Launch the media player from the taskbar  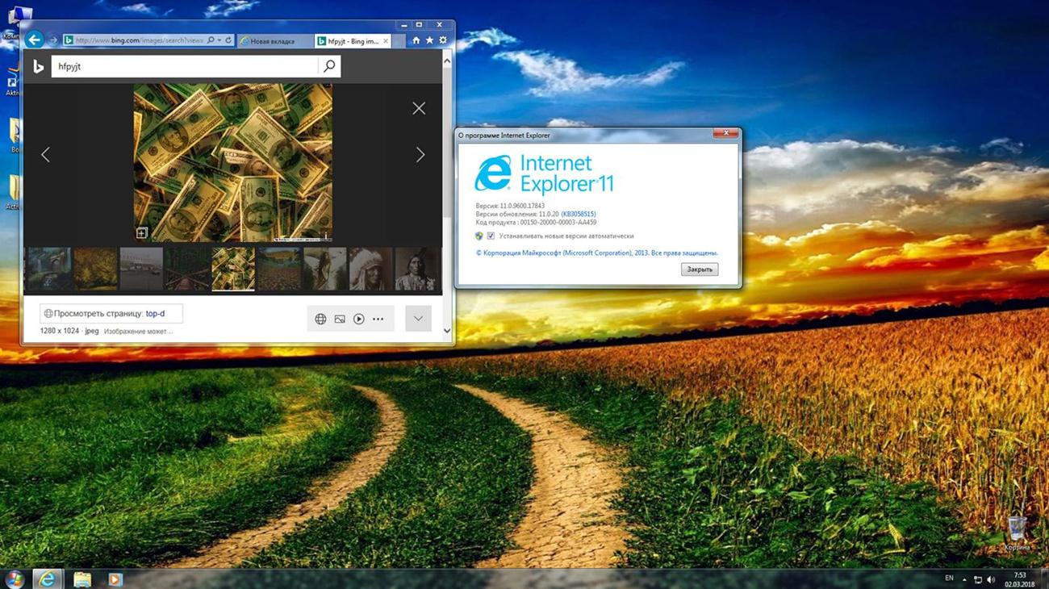tap(115, 579)
